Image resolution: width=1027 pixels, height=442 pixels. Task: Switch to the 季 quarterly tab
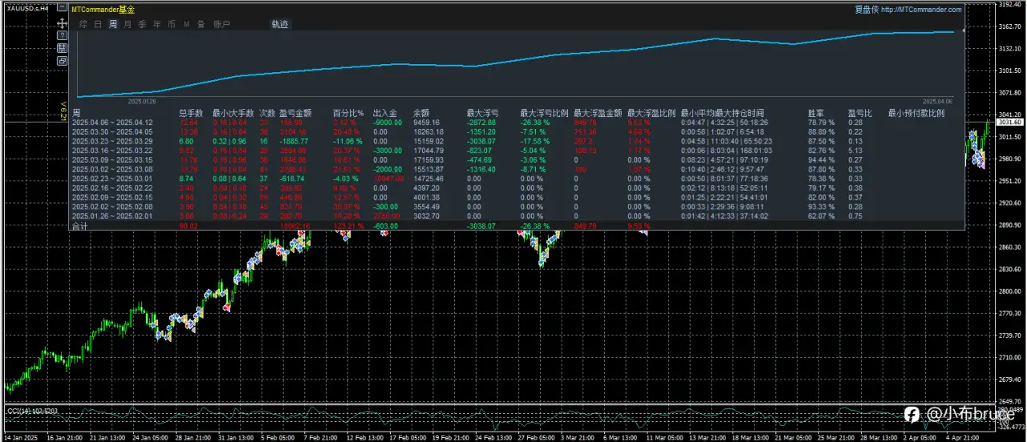tap(142, 24)
